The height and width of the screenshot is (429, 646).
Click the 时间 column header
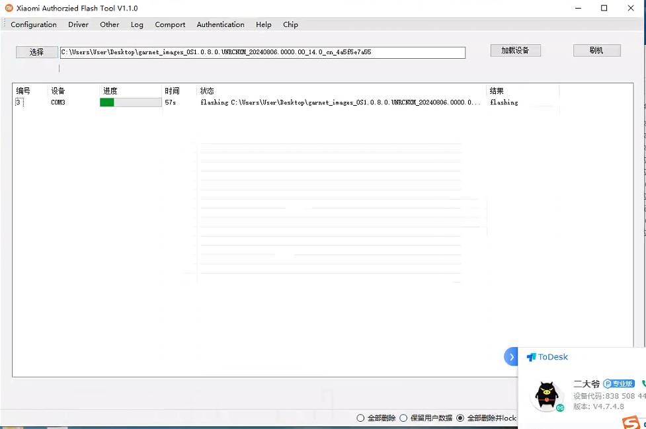click(172, 91)
